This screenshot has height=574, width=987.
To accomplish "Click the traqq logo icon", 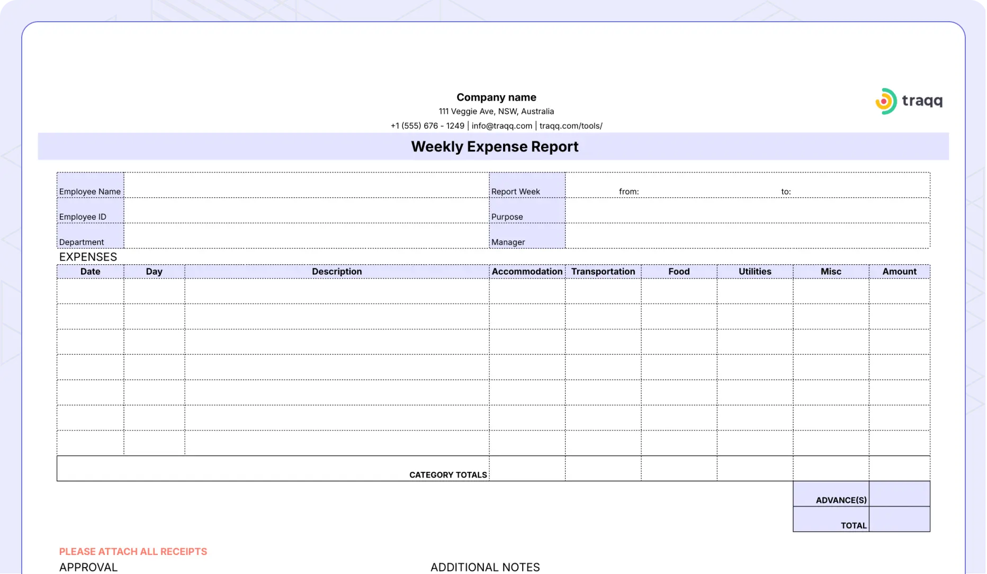I will tap(886, 101).
